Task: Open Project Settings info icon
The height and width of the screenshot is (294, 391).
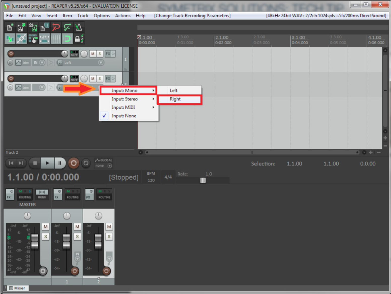Action: tap(44, 27)
